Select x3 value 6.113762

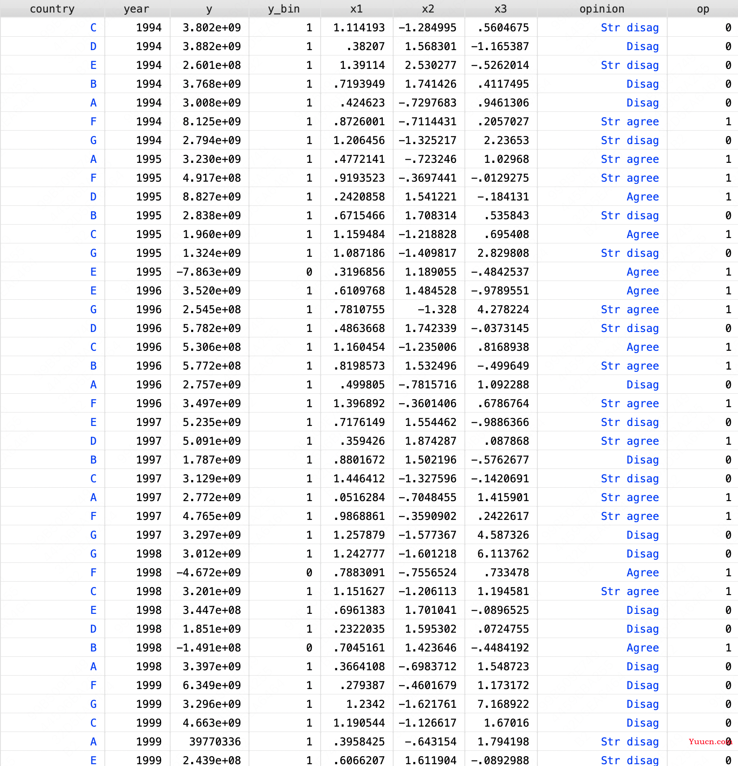click(503, 554)
